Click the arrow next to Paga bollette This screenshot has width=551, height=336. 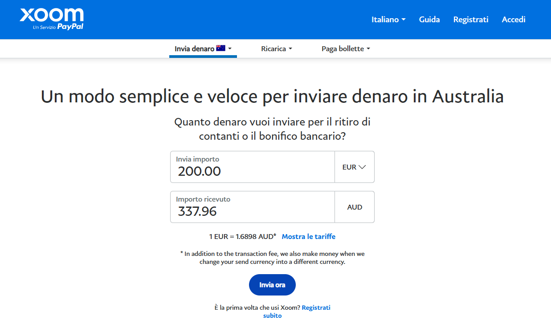coord(368,49)
